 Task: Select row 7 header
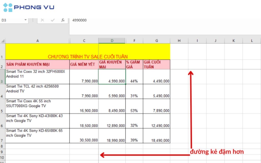(x=3, y=136)
